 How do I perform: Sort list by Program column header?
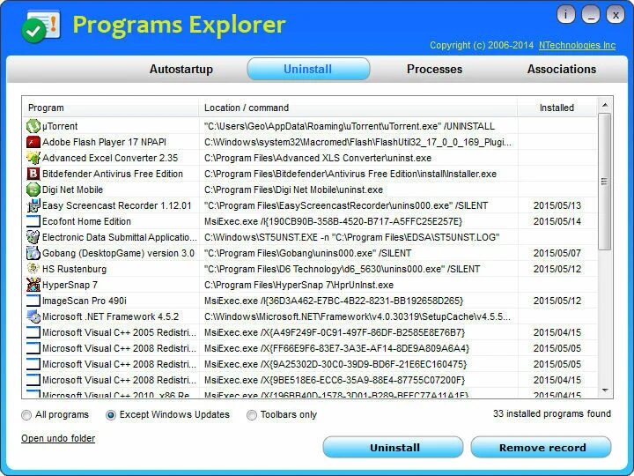(110, 108)
